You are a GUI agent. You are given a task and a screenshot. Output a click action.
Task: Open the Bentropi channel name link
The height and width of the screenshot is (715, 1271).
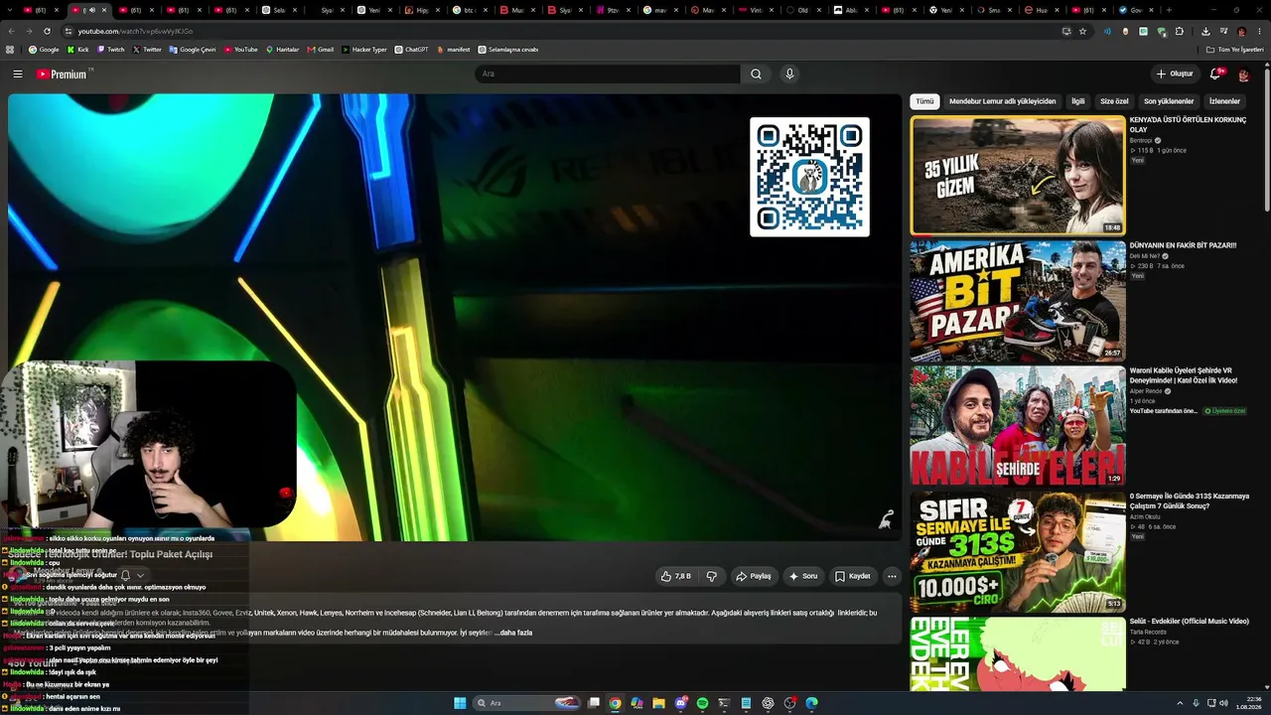coord(1141,140)
